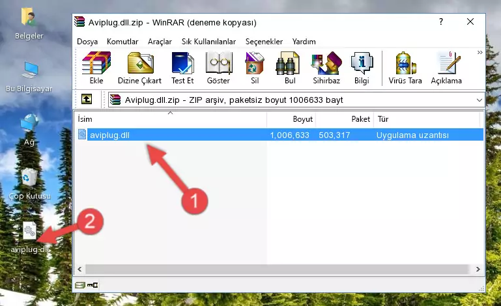Select the Ağ network desktop icon
The image size is (501, 306).
click(29, 130)
